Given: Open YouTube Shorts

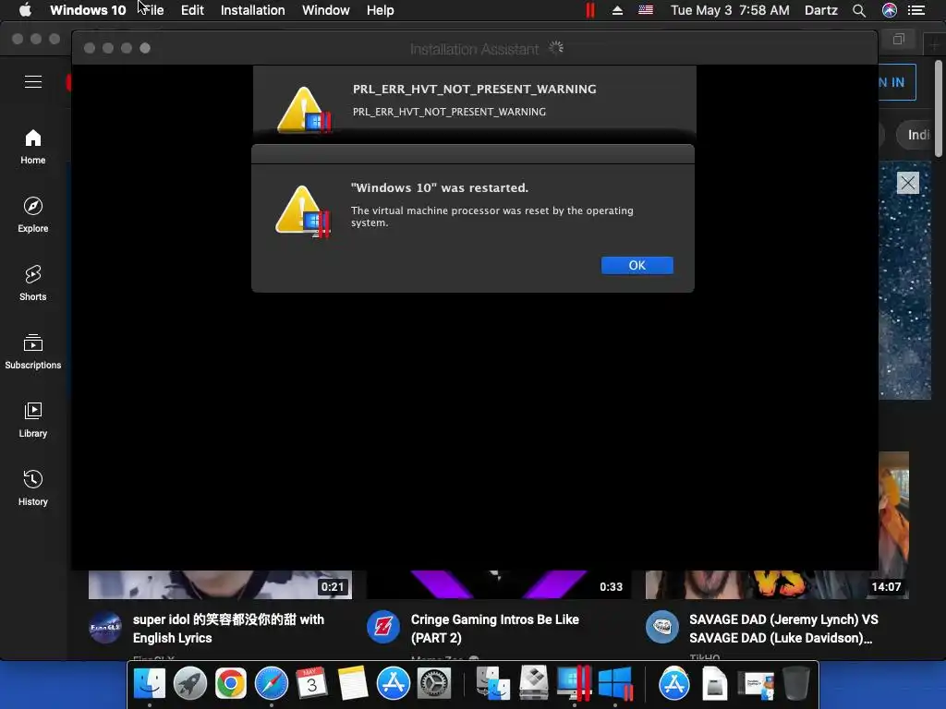Looking at the screenshot, I should tap(33, 283).
